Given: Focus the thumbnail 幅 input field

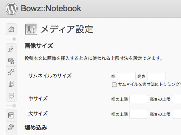Looking at the screenshot, I should click(126, 76).
